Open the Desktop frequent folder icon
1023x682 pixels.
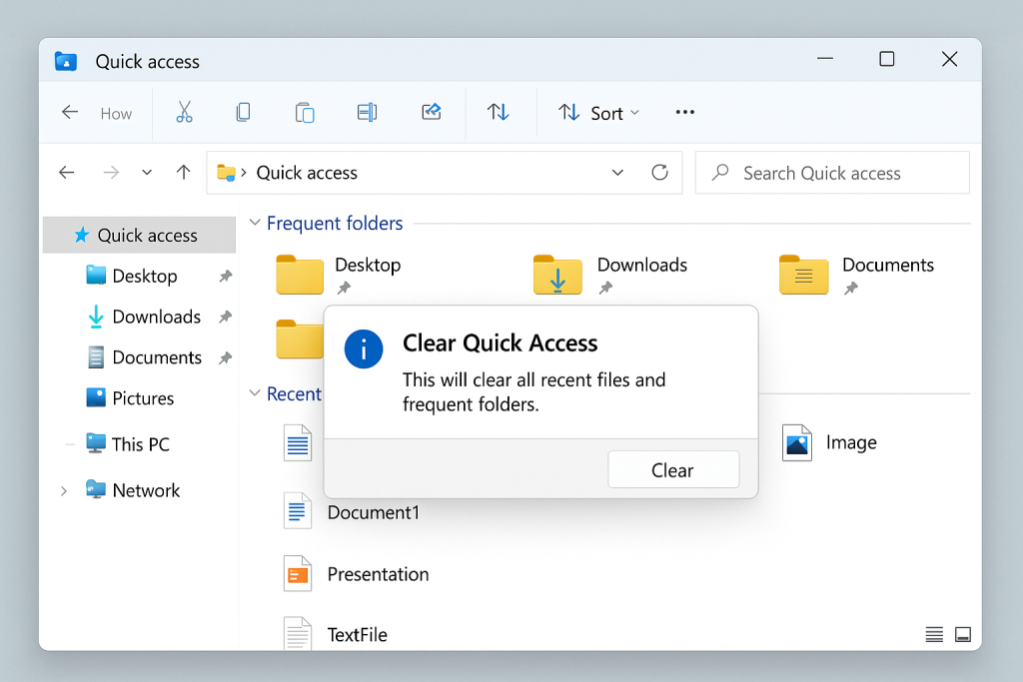coord(300,275)
